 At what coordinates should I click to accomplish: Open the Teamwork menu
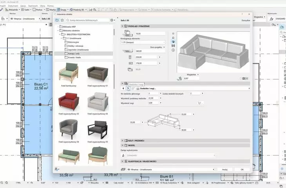pyautogui.click(x=33, y=6)
